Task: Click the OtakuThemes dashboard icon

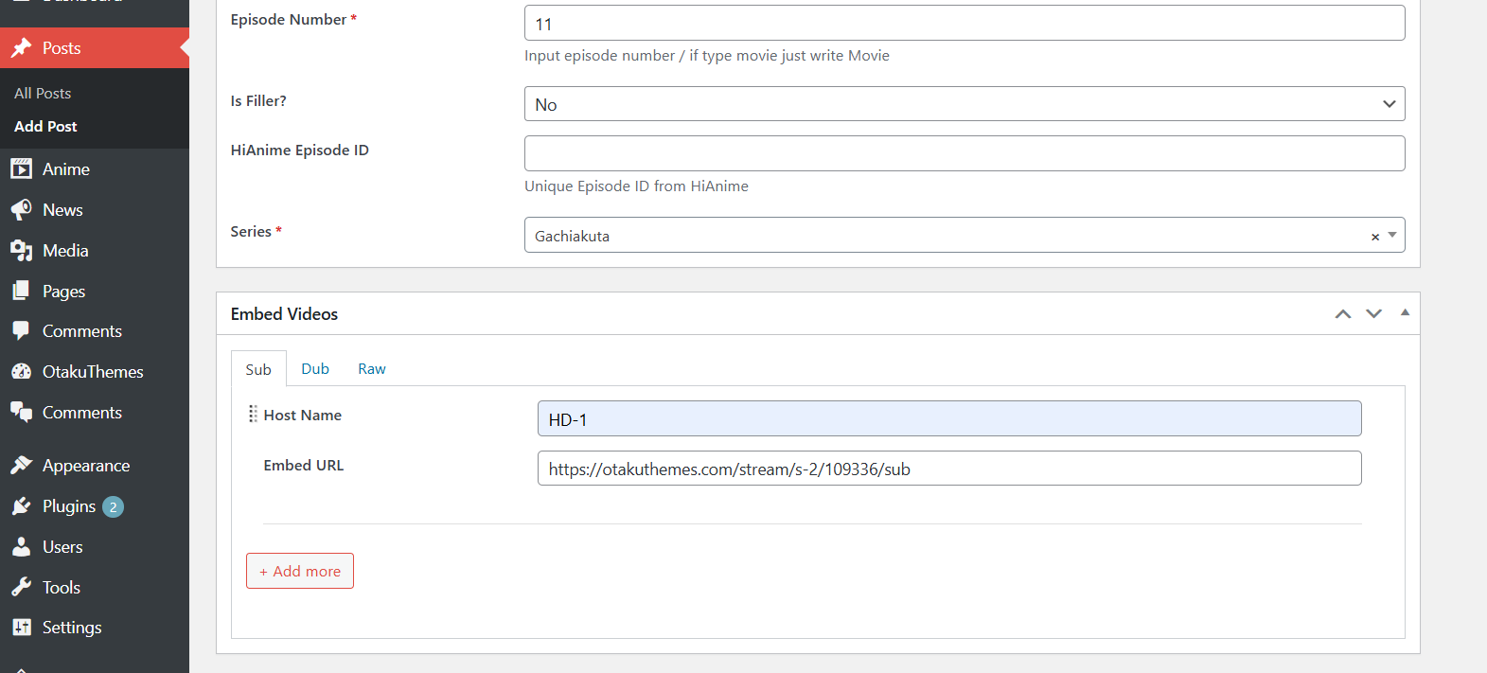Action: point(21,372)
